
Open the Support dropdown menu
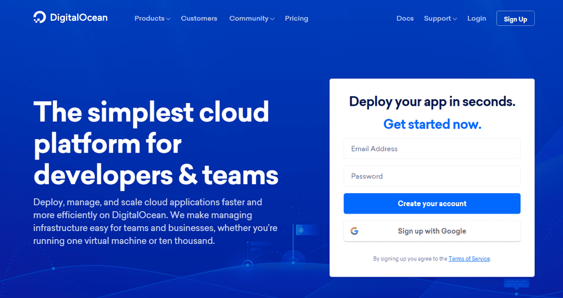click(x=440, y=19)
